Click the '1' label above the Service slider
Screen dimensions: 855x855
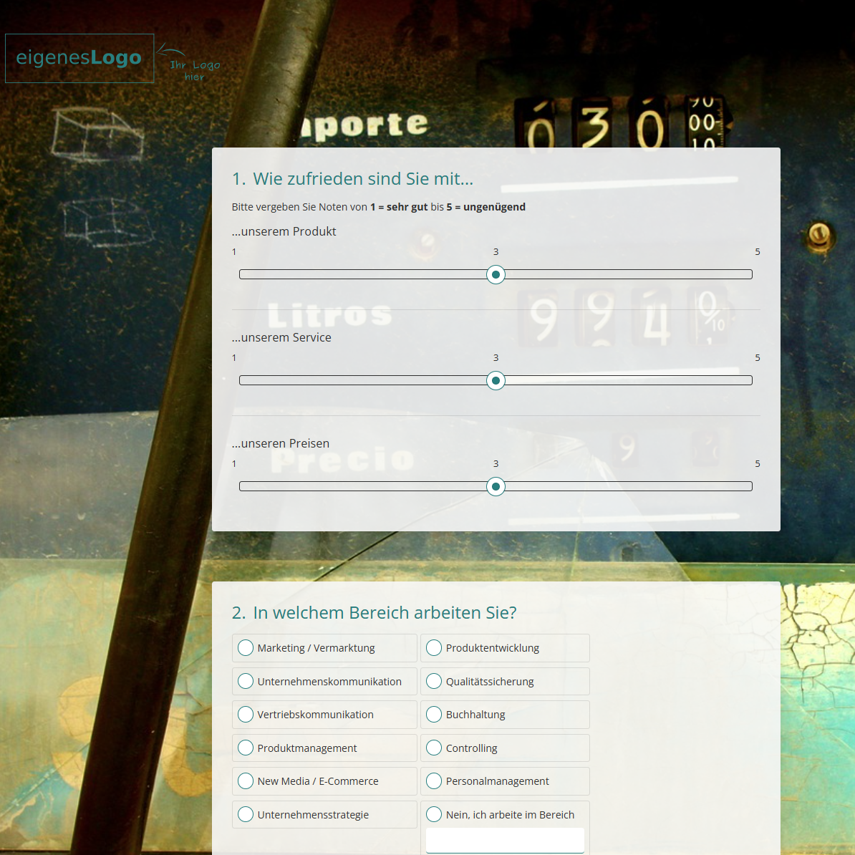(x=234, y=358)
